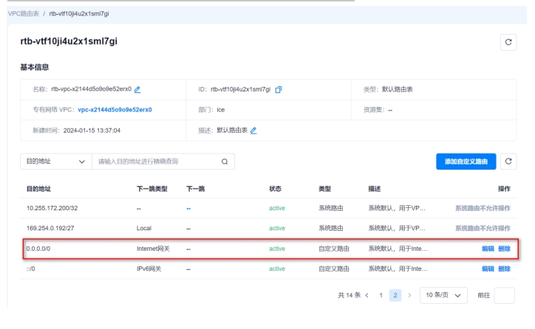Viewport: 535px width, 329px height.
Task: Click the 描述 column header
Action: (x=375, y=189)
